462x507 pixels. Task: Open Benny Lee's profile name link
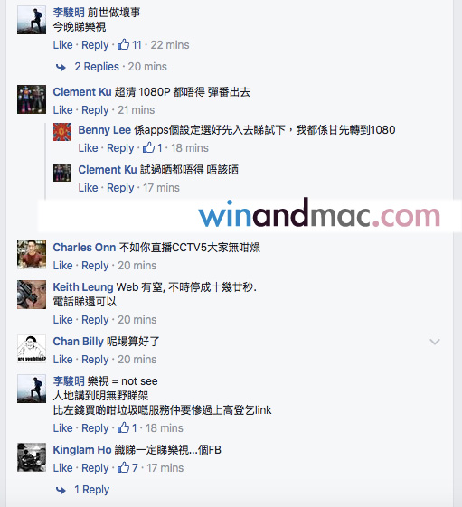(x=105, y=130)
